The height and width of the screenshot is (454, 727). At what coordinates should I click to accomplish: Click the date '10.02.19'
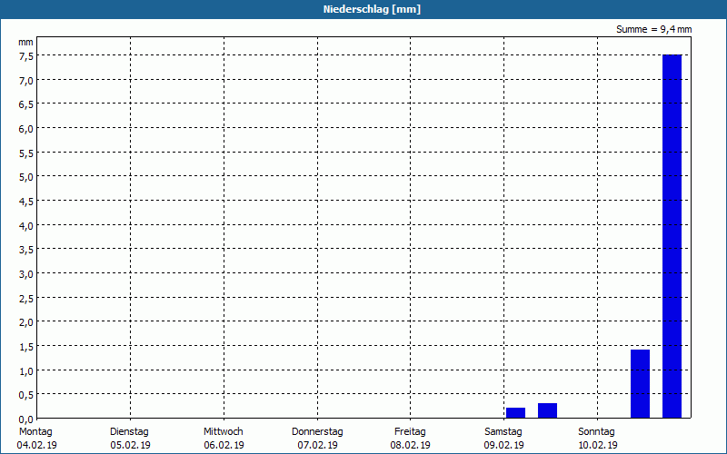[598, 445]
